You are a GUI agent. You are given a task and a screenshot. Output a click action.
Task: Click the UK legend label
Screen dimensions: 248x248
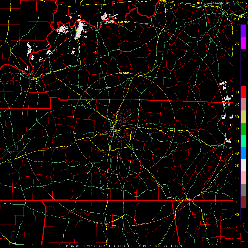[237, 43]
